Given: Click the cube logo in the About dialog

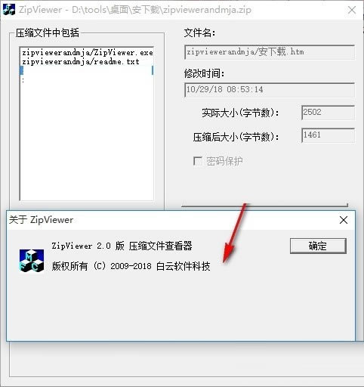Looking at the screenshot, I should tap(32, 261).
